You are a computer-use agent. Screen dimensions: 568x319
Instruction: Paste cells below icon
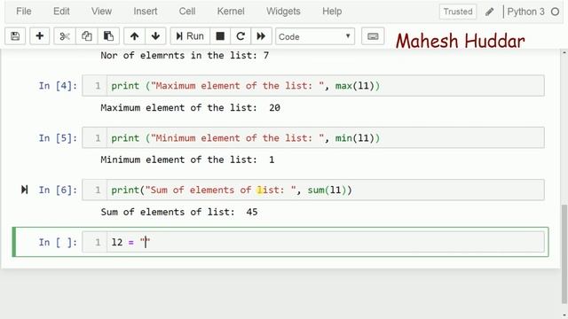(108, 36)
